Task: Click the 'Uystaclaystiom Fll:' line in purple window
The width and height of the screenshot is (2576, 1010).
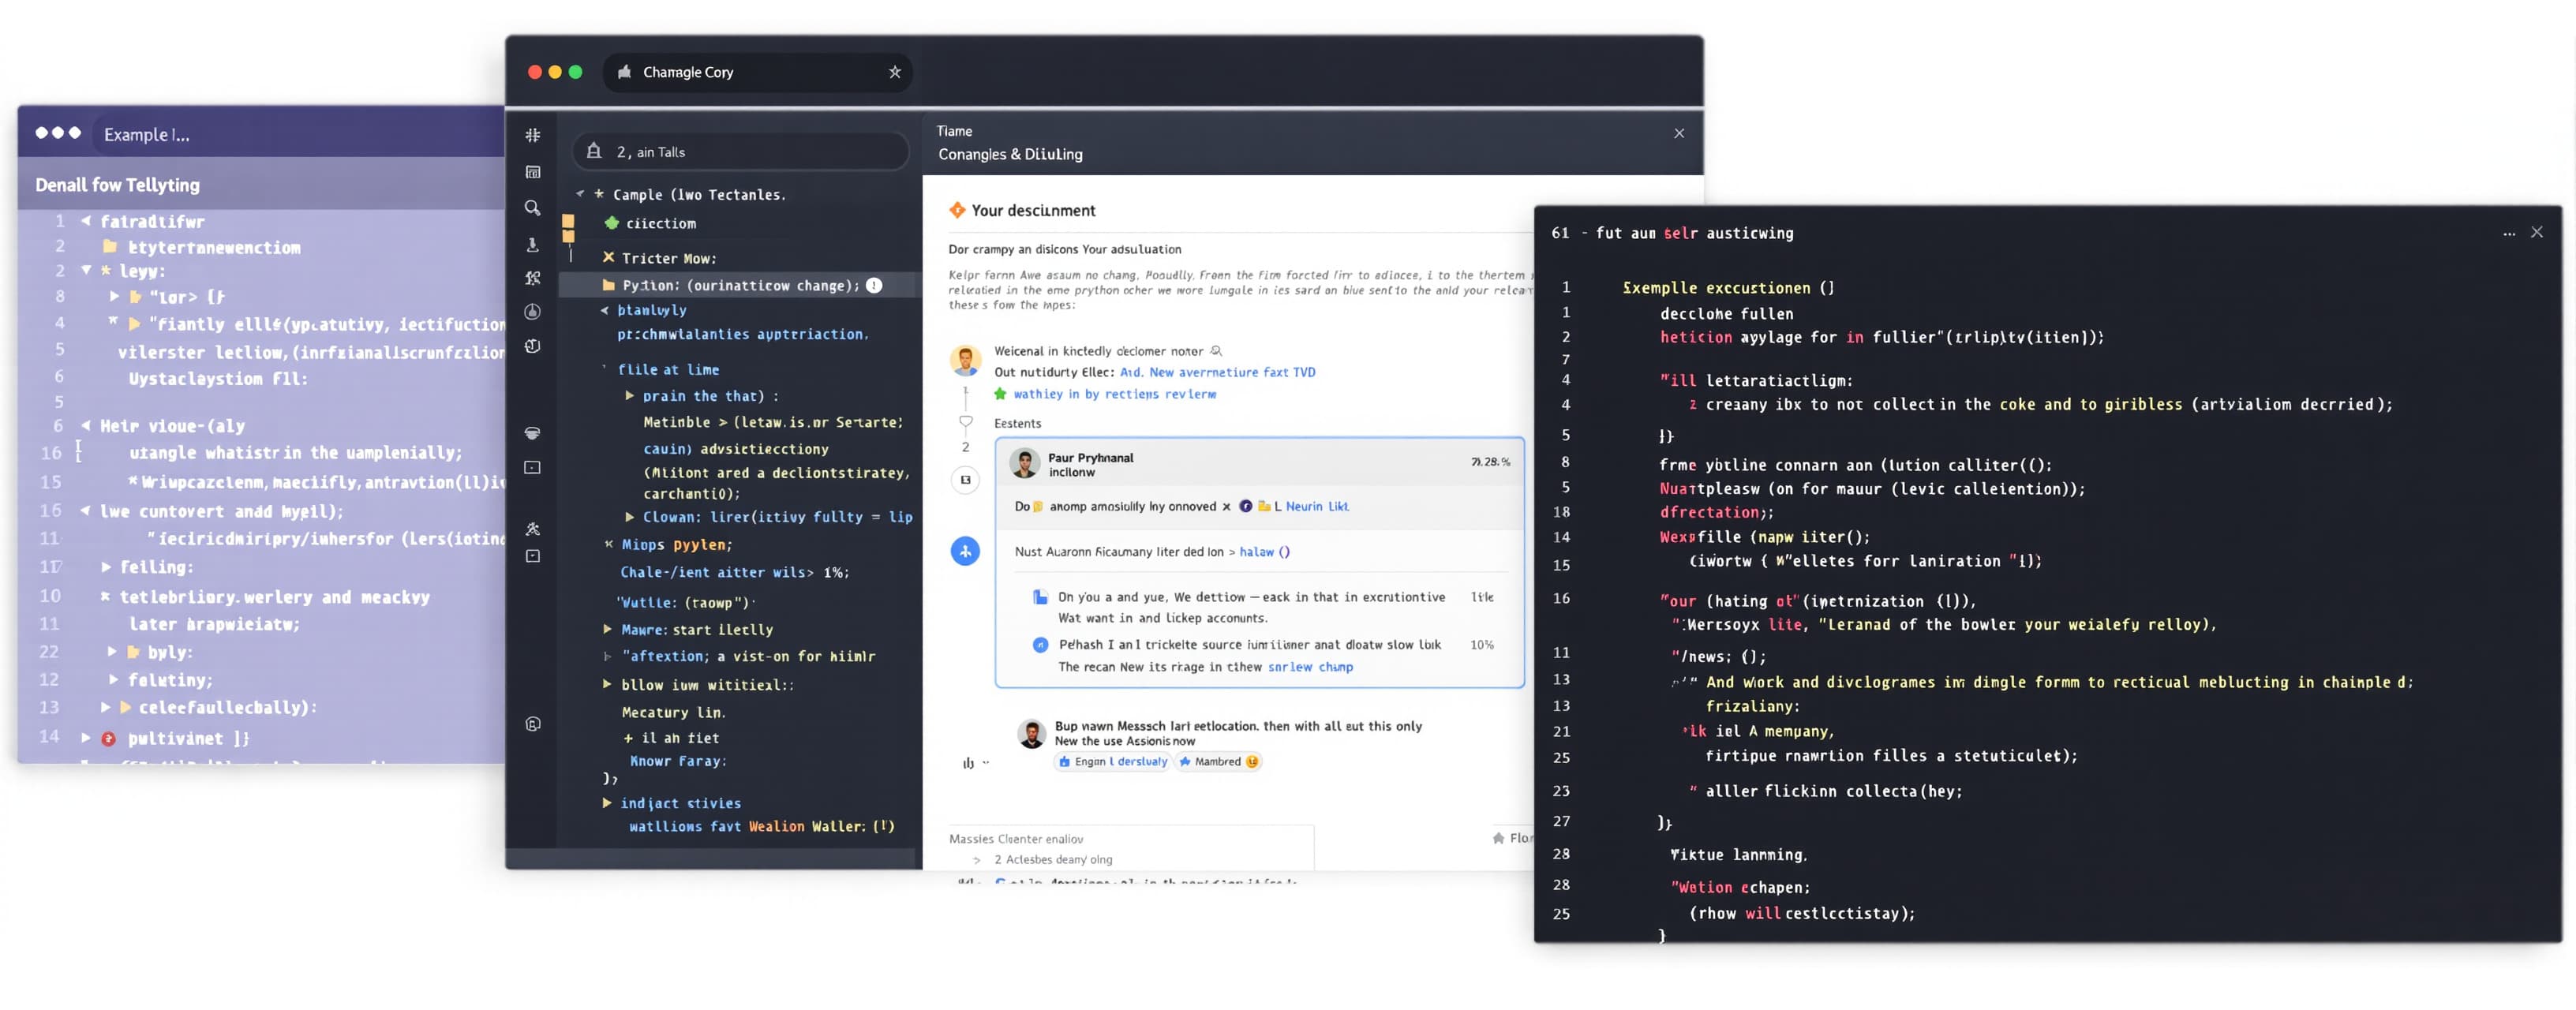Action: pos(218,379)
